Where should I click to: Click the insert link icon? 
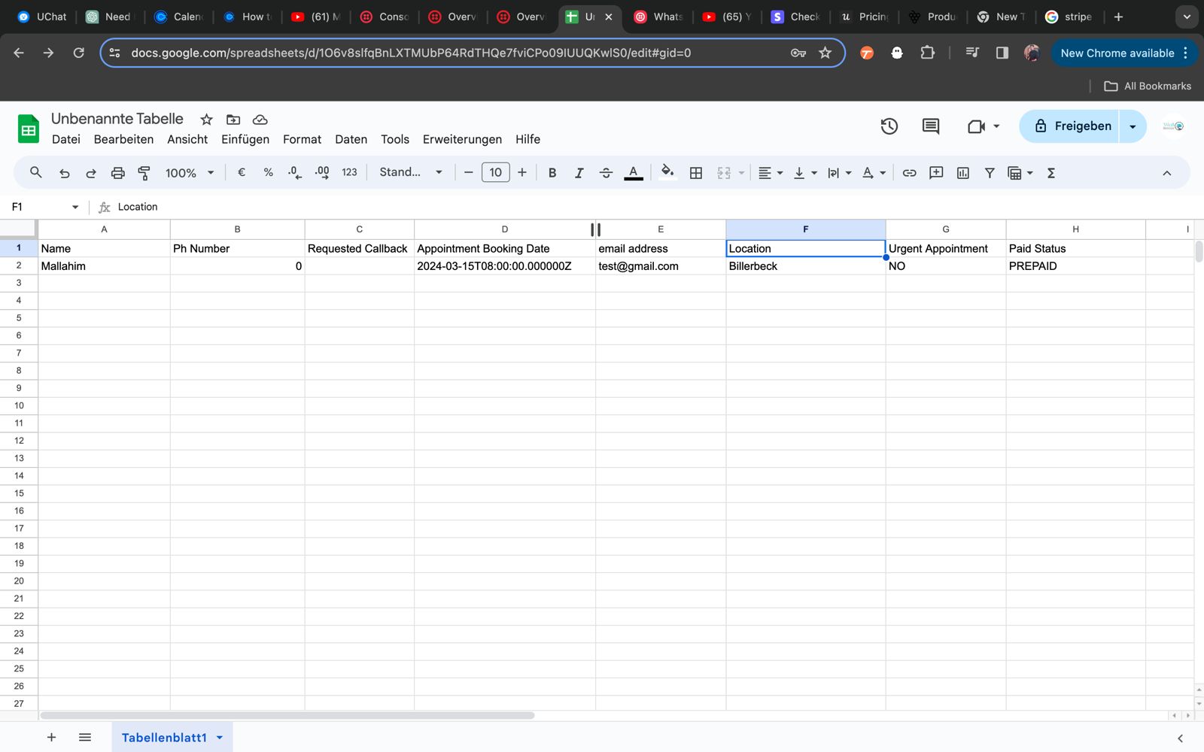909,173
